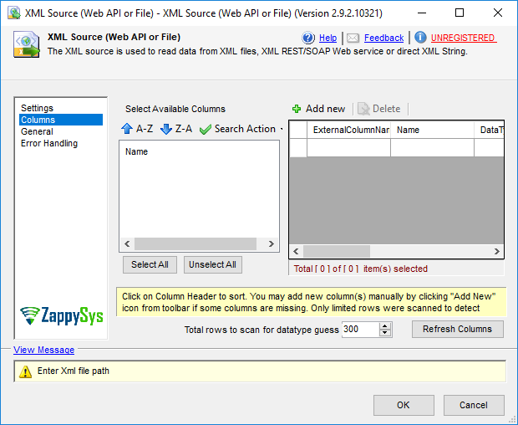The image size is (518, 425).
Task: Click the UNREGISTERED link
Action: pyautogui.click(x=463, y=38)
